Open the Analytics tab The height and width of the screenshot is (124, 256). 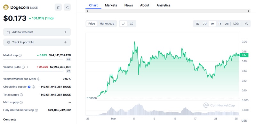(164, 5)
